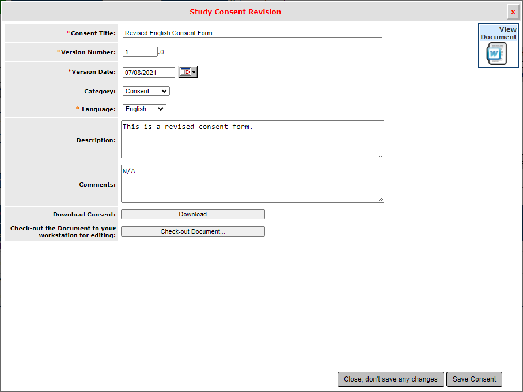Focus the Consent Title input field
Screen dimensions: 523x392
(x=252, y=33)
